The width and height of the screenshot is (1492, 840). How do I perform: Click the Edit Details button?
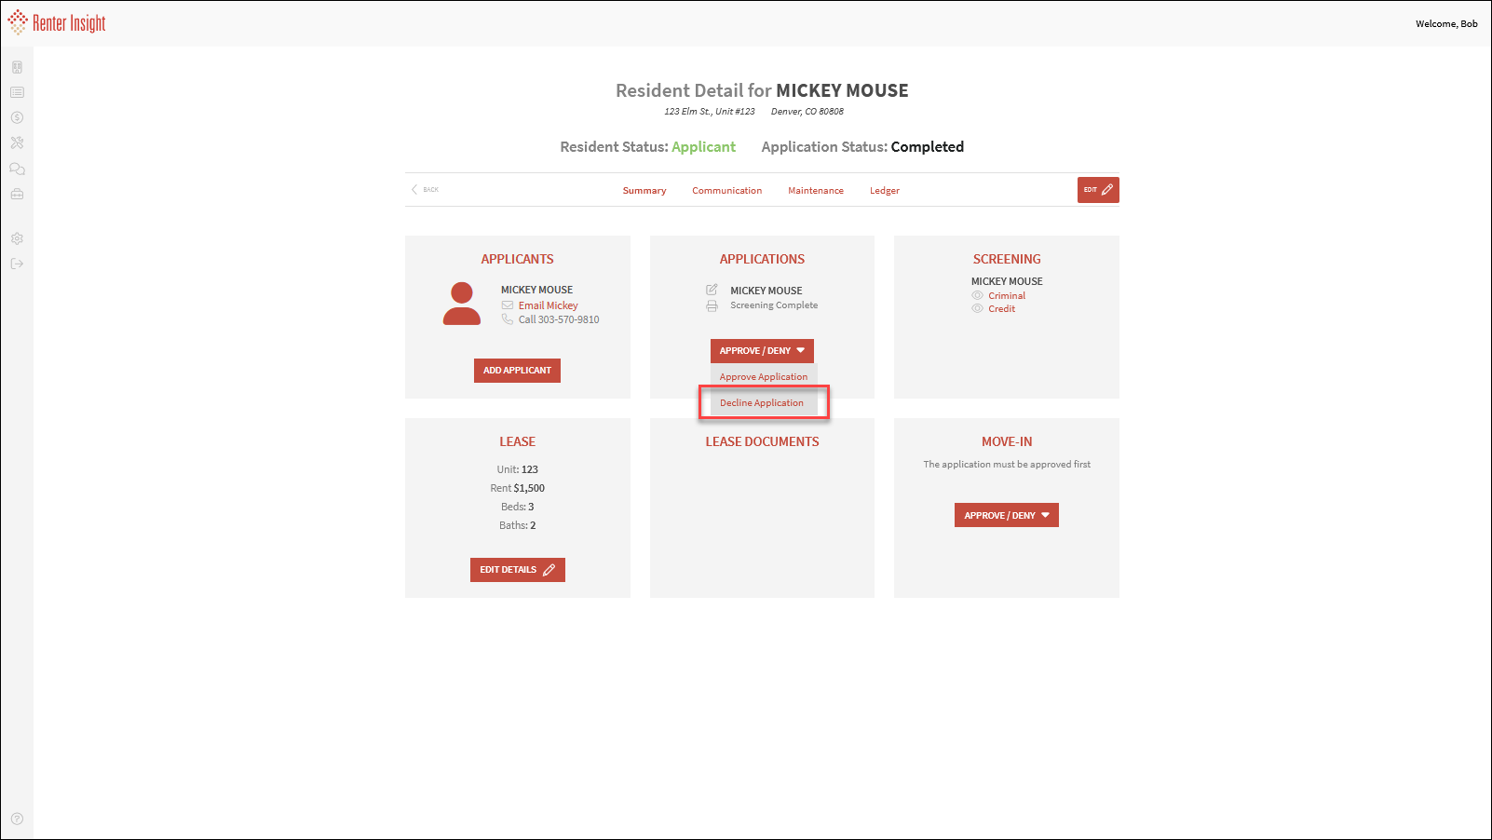[517, 570]
